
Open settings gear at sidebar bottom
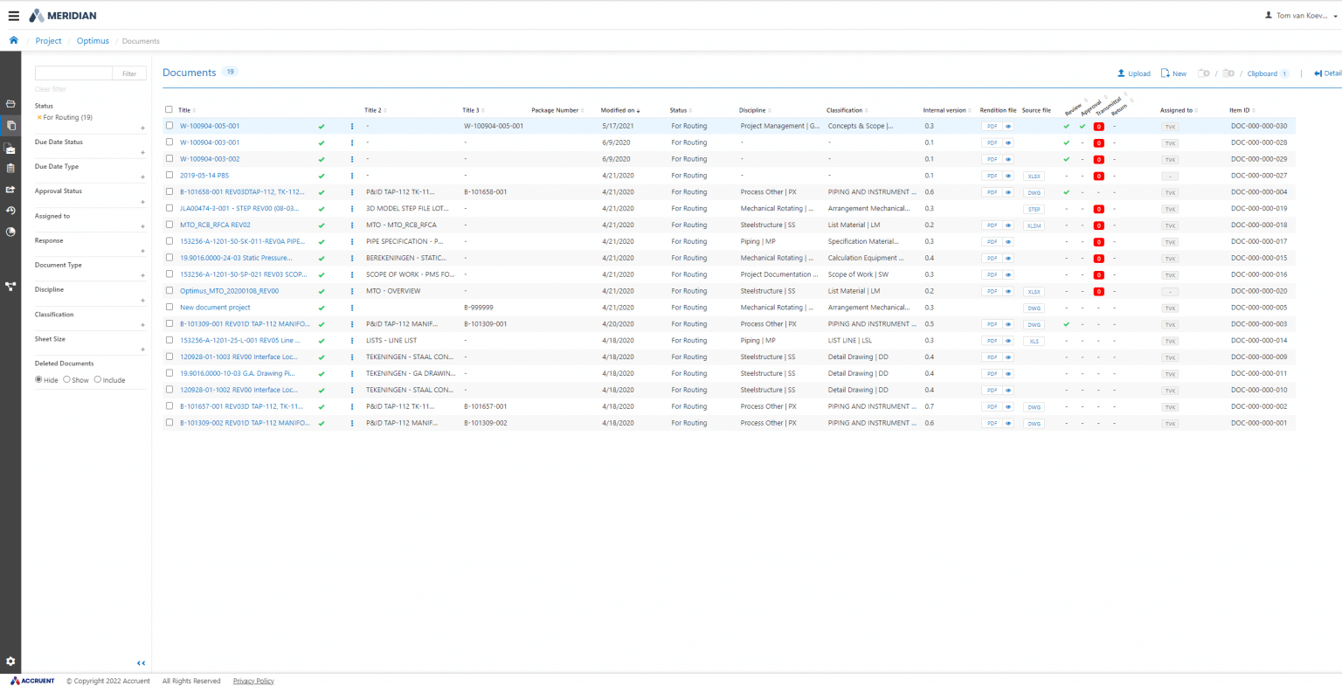pyautogui.click(x=10, y=662)
